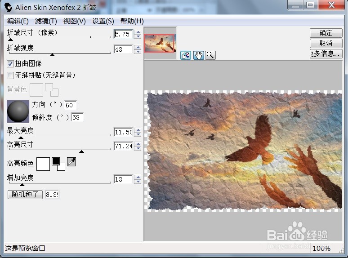
Task: Click the 增加亮度 field showing 13
Action: pyautogui.click(x=123, y=179)
